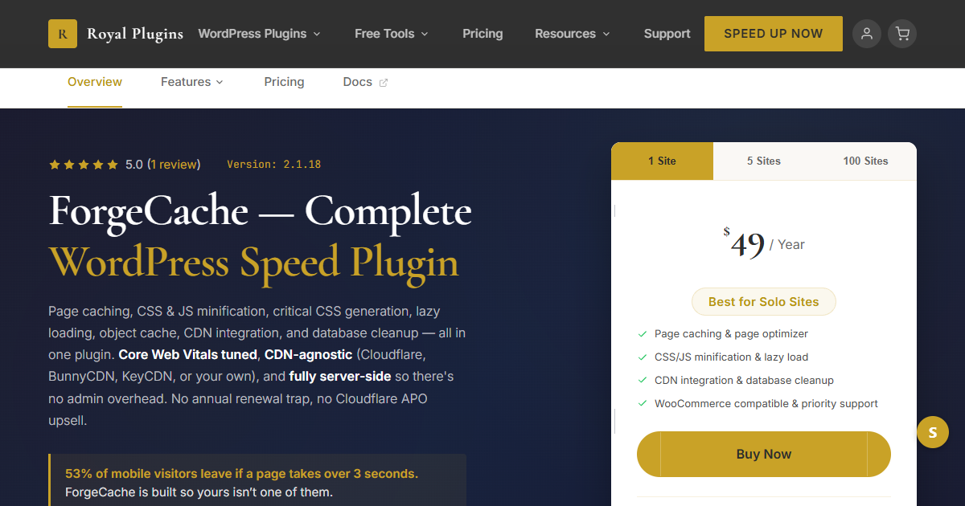The image size is (965, 506).
Task: Select the 100 Sites pricing tab
Action: tap(865, 161)
